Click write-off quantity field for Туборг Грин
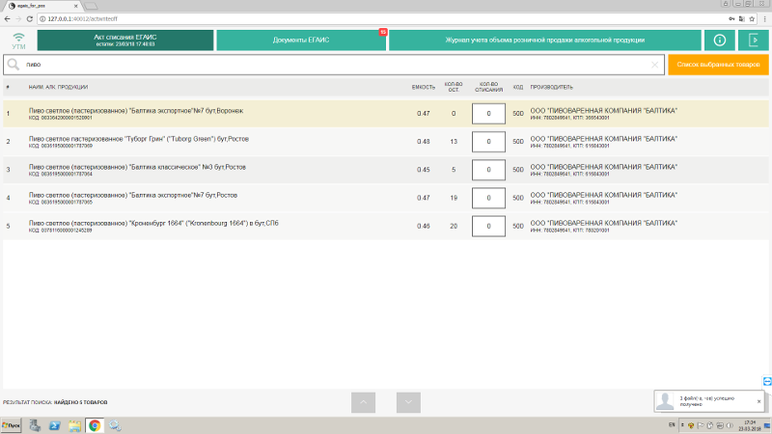Screen dimensions: 772x434 pos(488,142)
